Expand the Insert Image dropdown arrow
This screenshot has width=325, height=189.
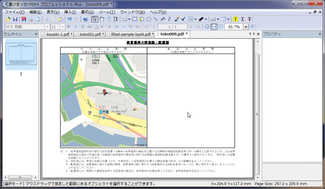tap(195, 19)
